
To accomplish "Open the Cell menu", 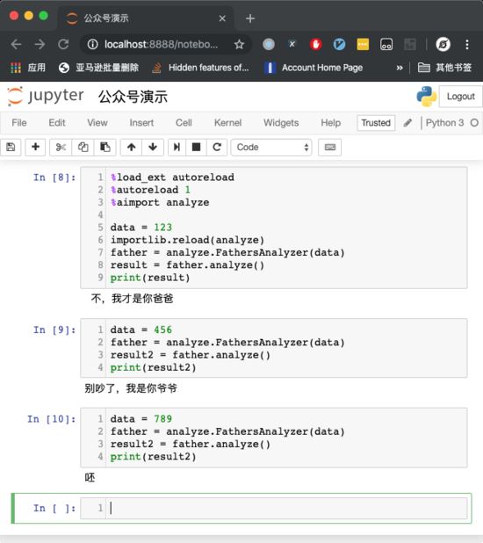I will coord(184,123).
